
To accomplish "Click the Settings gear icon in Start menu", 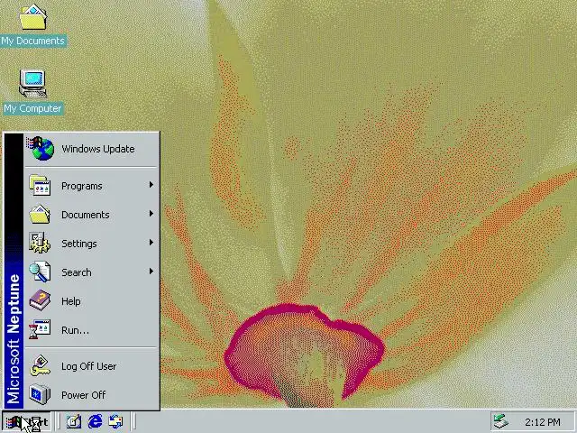I will tap(40, 243).
